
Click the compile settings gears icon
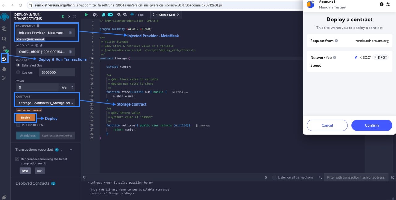click(x=95, y=15)
